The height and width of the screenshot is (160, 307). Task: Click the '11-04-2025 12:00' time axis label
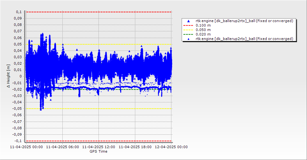pos(99,147)
